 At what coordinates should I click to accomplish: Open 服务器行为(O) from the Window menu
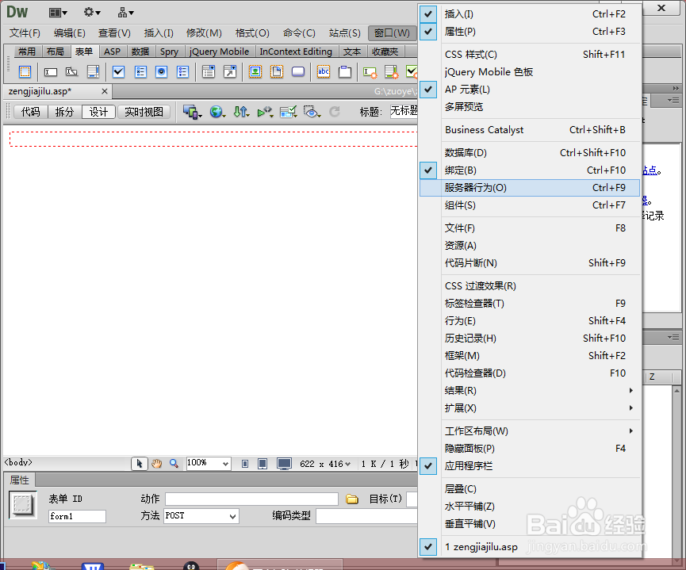pyautogui.click(x=530, y=188)
